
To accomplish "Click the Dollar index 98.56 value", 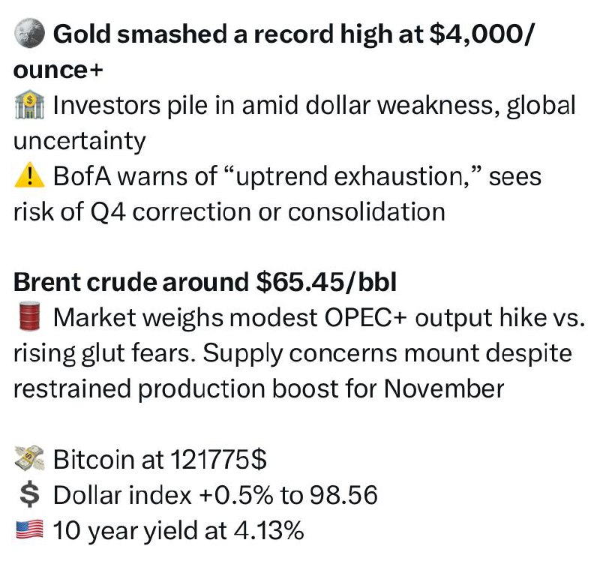I will tap(343, 496).
